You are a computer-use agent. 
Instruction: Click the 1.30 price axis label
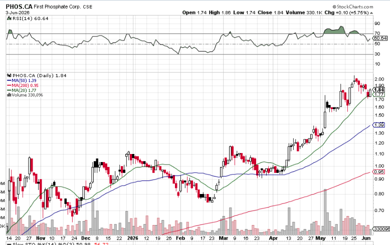379,133
